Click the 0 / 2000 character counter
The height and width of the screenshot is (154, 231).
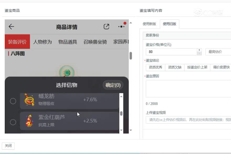152,104
